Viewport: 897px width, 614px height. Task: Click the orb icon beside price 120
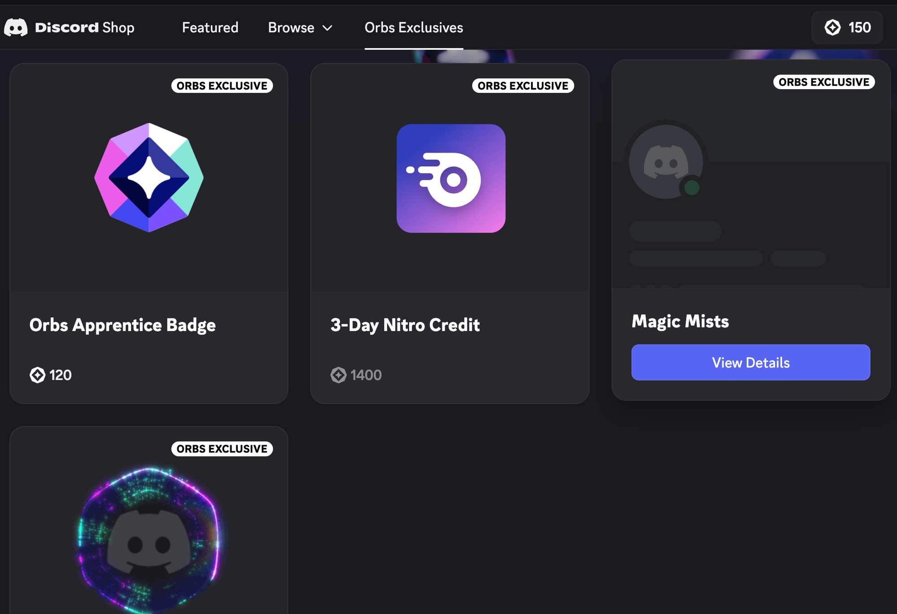tap(38, 375)
